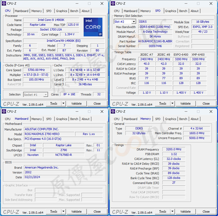Click the Tools button in the SPD window
218x216 pixels.
(x=163, y=103)
